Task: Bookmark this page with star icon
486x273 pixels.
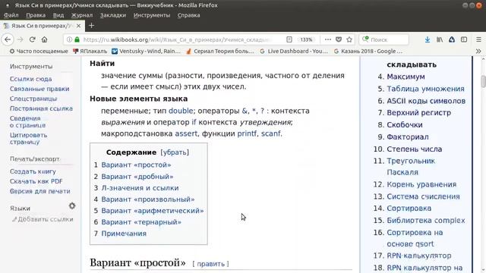Action: [349, 39]
